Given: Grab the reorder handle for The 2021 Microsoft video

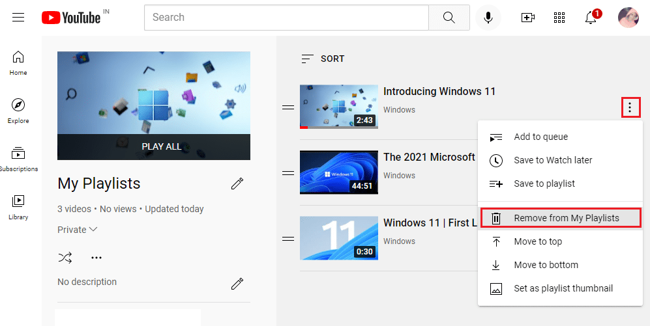Looking at the screenshot, I should click(x=288, y=173).
